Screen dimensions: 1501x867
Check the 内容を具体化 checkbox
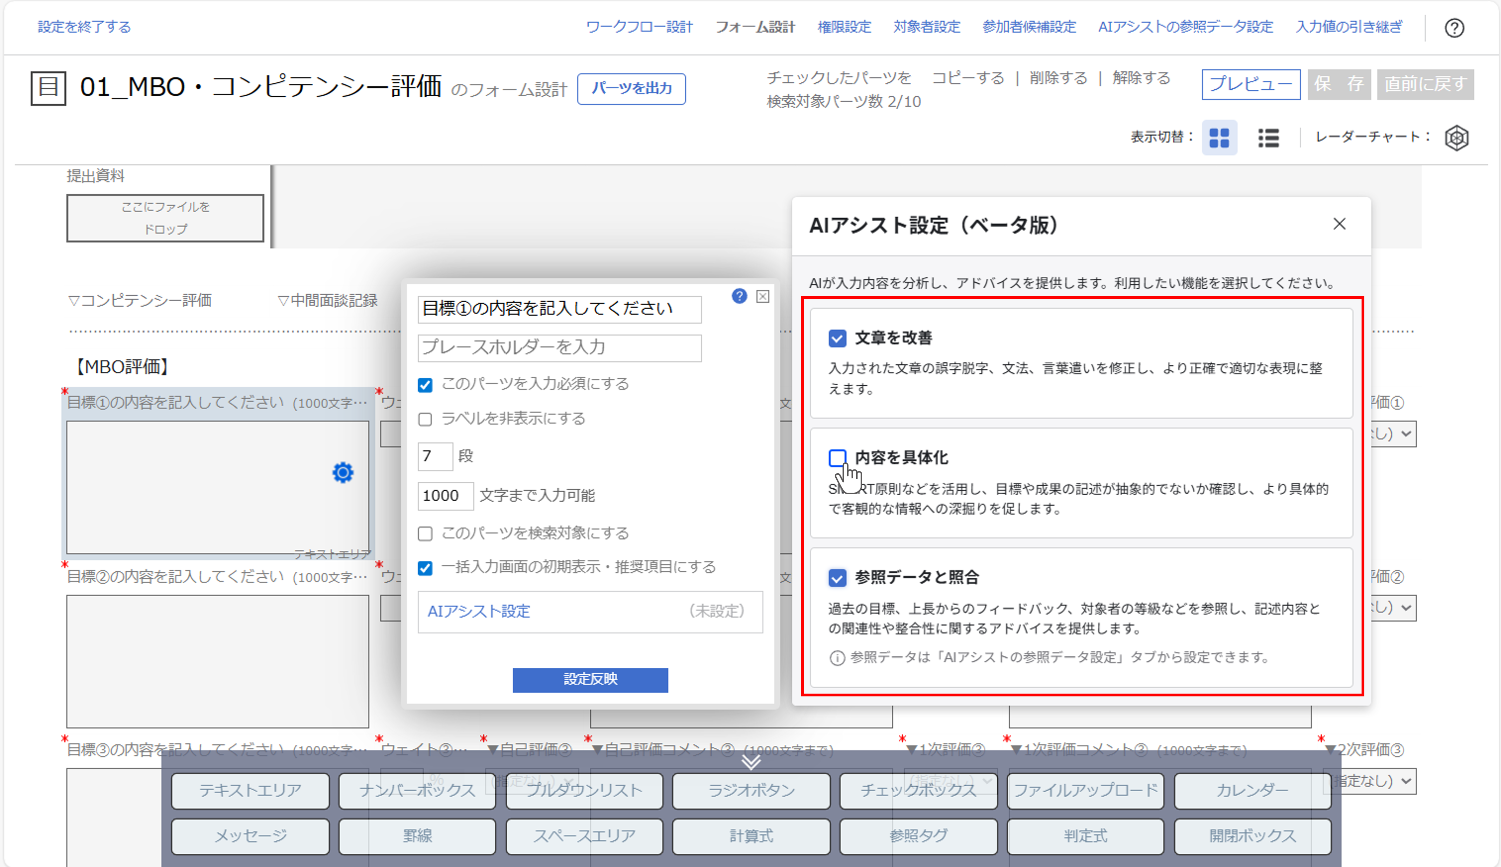[837, 457]
